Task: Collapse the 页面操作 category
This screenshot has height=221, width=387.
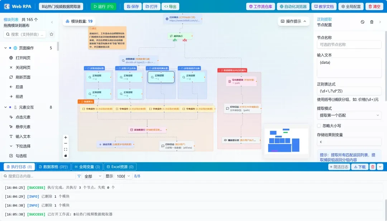Action: pos(5,48)
